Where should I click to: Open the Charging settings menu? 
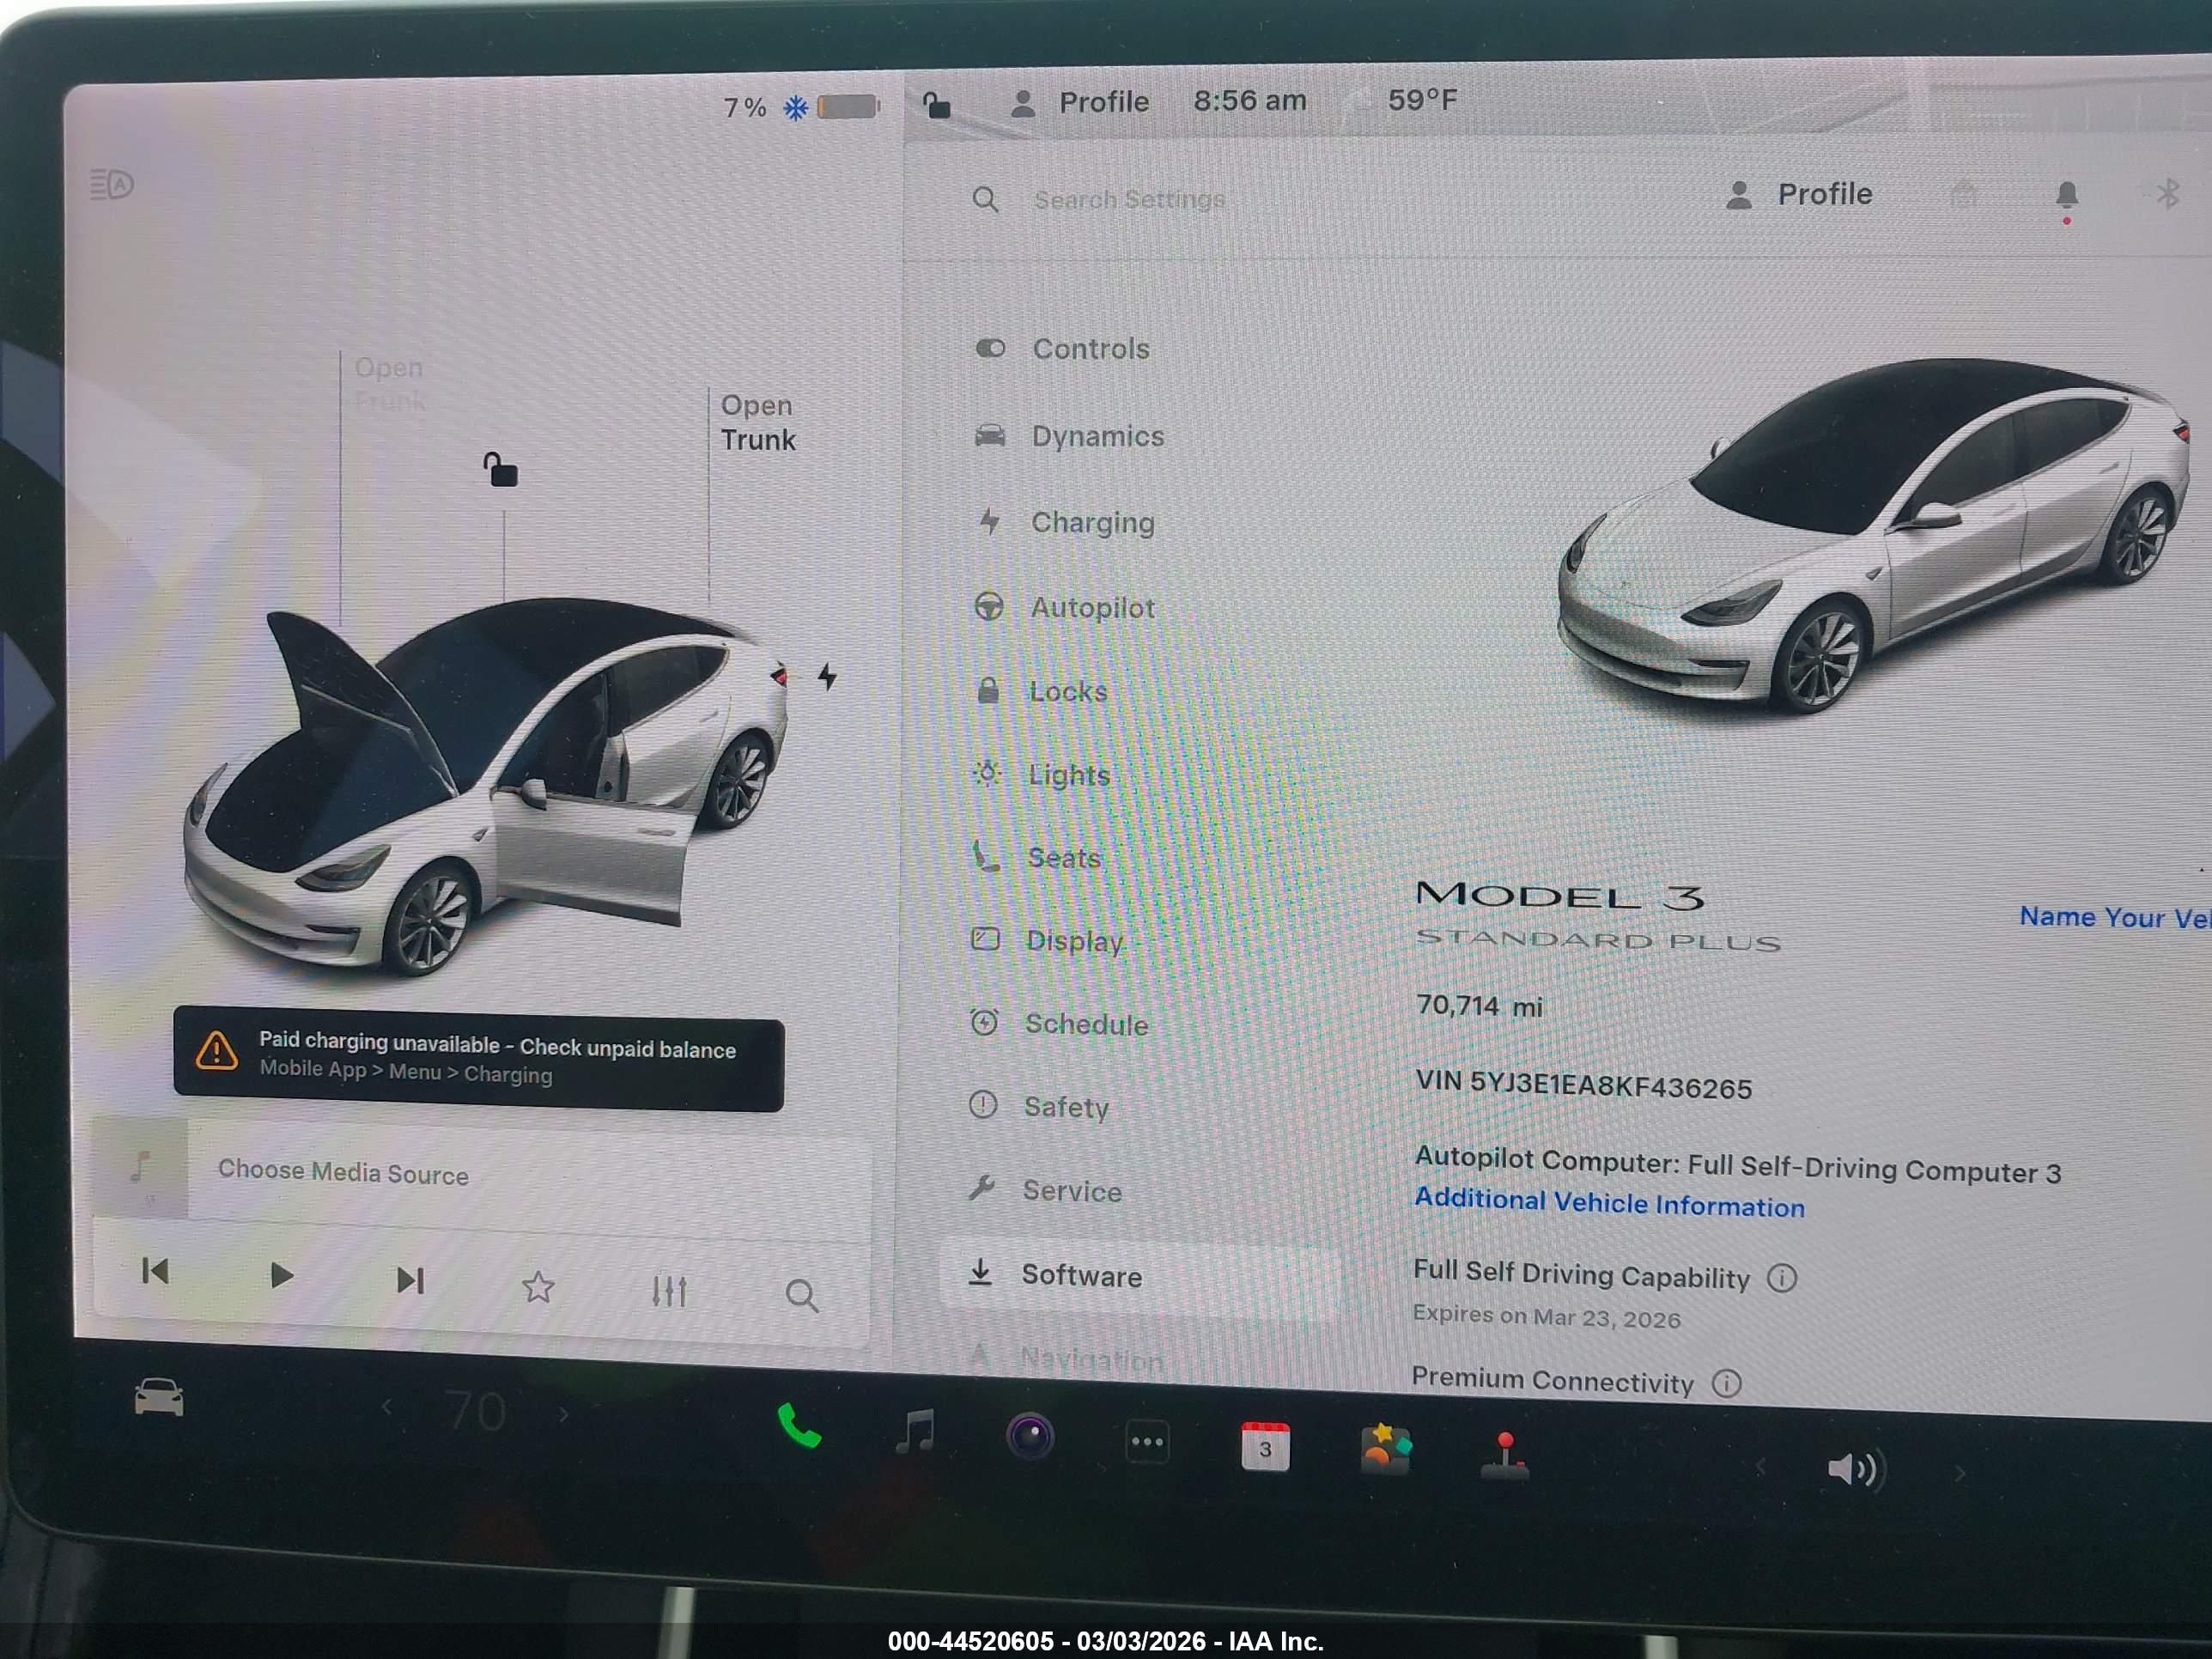click(1066, 522)
